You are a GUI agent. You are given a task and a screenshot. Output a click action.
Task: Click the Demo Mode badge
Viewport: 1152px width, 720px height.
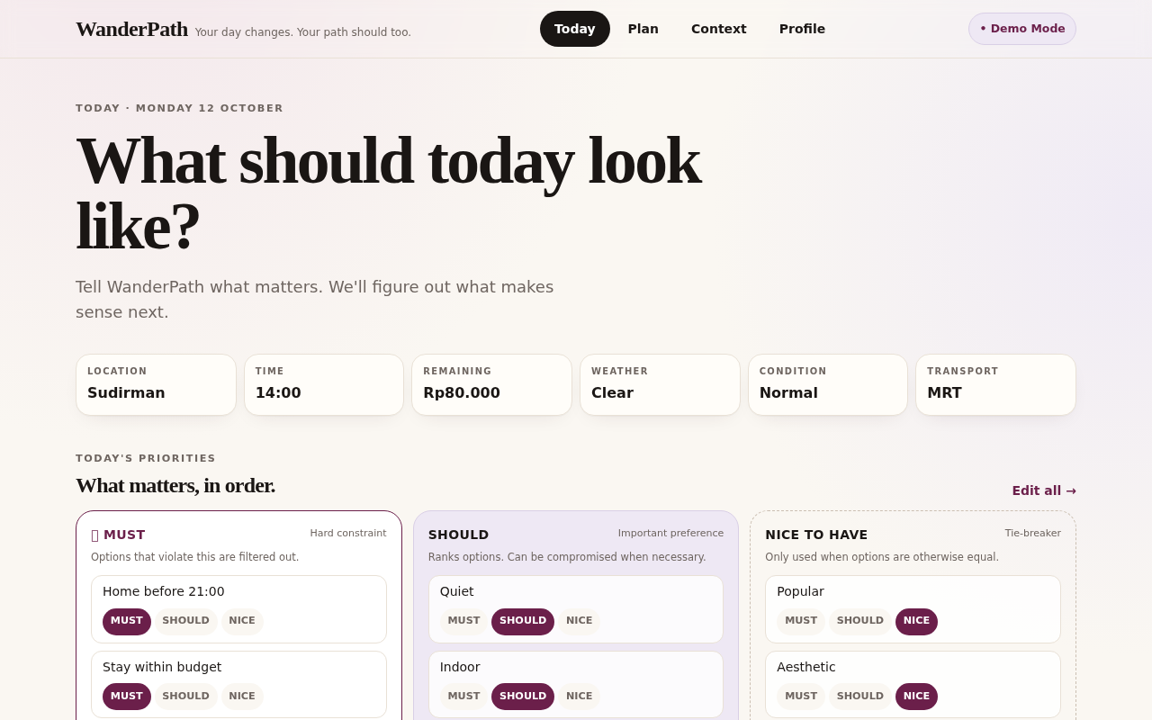pyautogui.click(x=1021, y=29)
